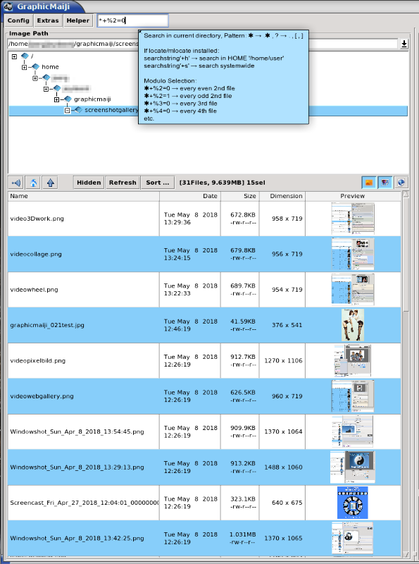Collapse the screenshotgallery tree node
The height and width of the screenshot is (564, 419).
point(67,111)
